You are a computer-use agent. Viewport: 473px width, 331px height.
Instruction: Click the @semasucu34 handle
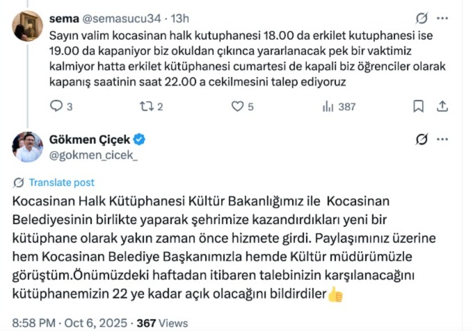tap(115, 18)
